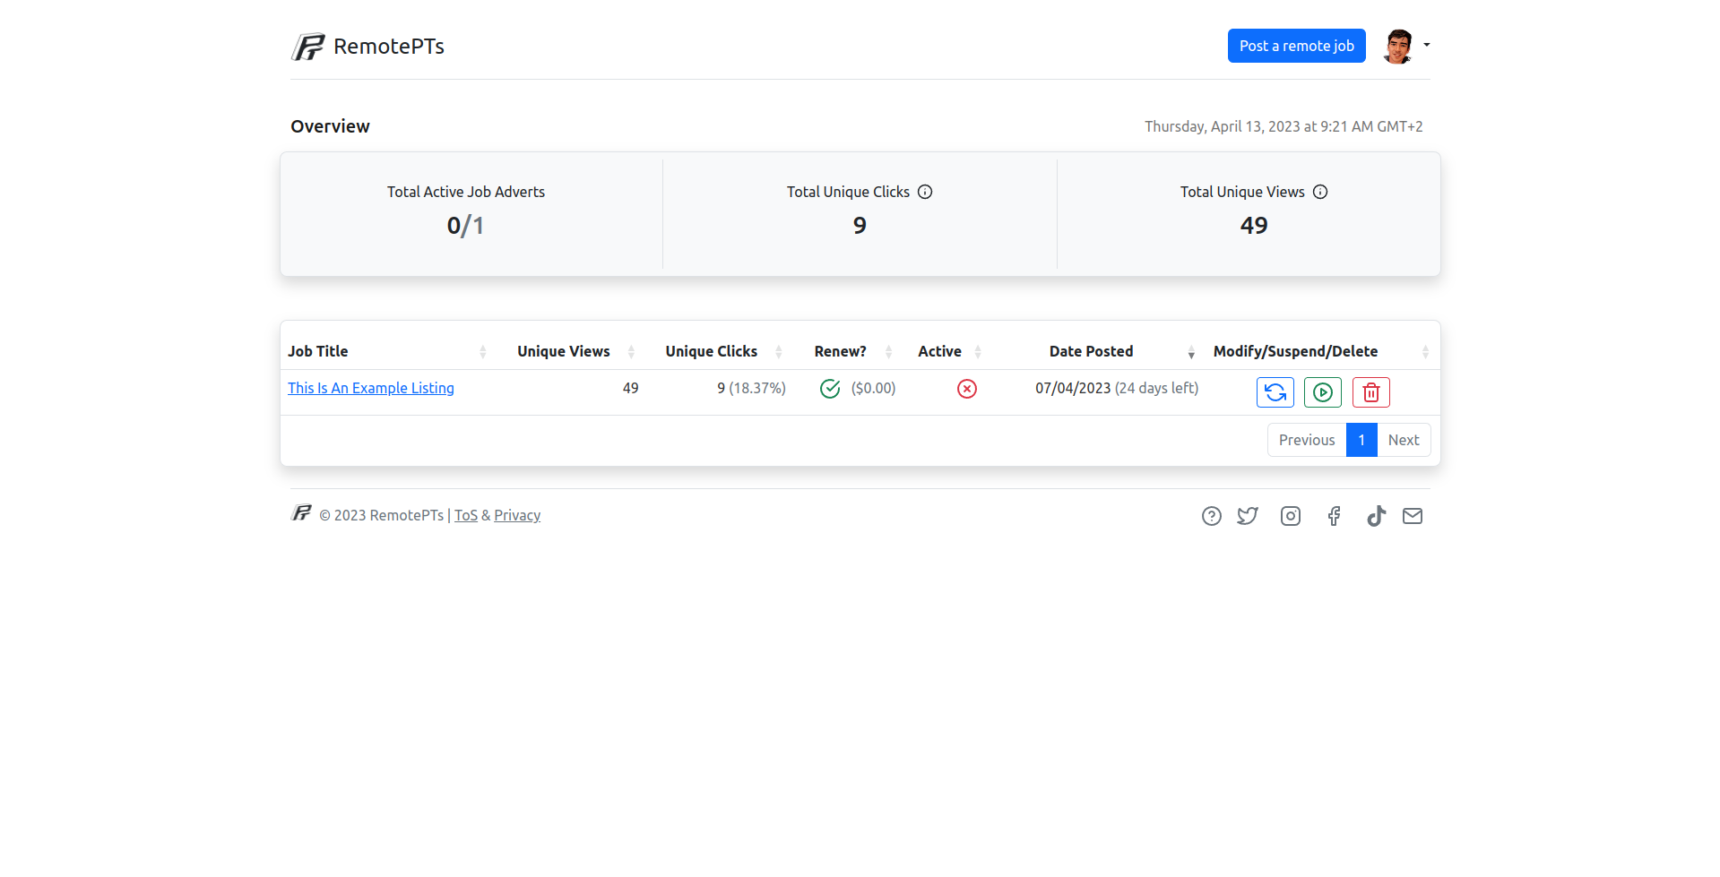Open the user avatar profile picture
The height and width of the screenshot is (877, 1720).
click(1397, 46)
